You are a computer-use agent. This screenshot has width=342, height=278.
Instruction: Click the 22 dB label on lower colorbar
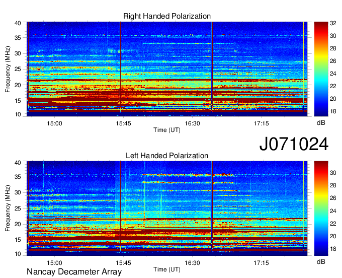pyautogui.click(x=333, y=224)
